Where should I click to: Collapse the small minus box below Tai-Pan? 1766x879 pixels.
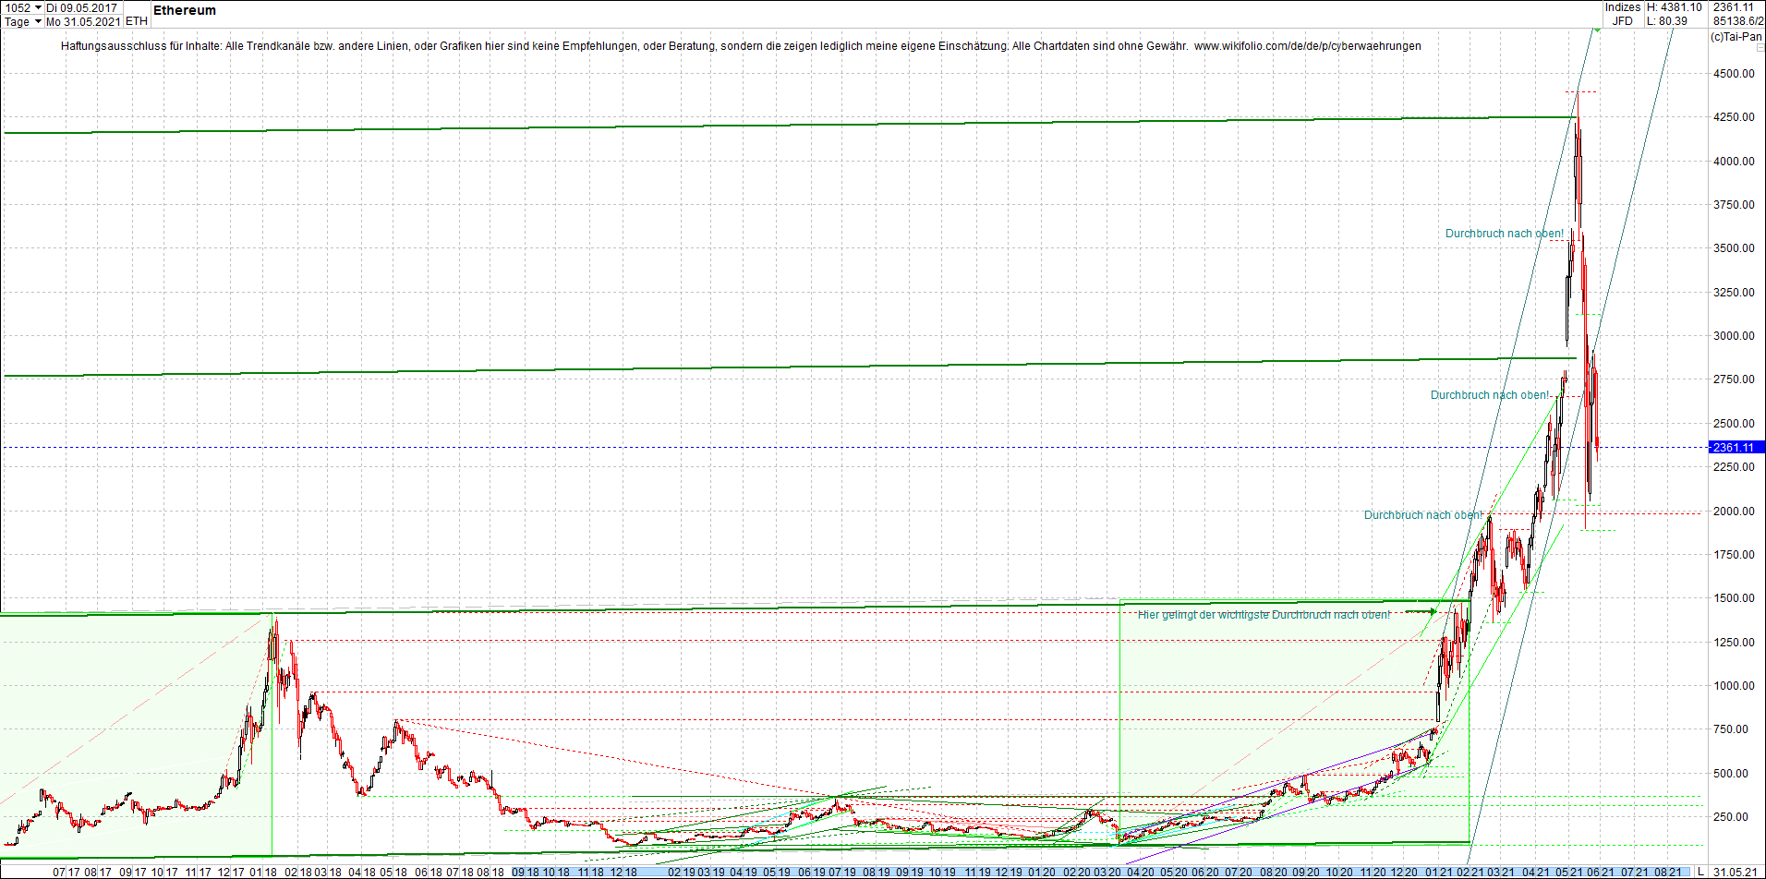(1759, 48)
